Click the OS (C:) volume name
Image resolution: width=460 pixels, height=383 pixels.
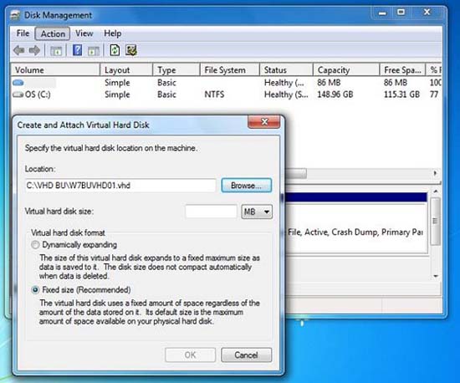38,94
